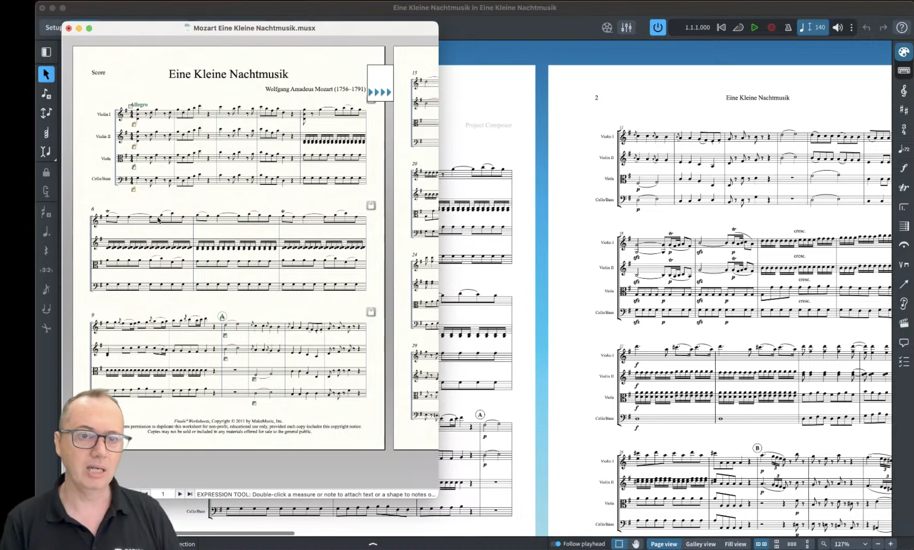
Task: Choose the spreads side-by-side page arrangement
Action: [x=761, y=544]
